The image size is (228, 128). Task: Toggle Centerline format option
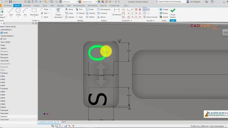[148, 9]
